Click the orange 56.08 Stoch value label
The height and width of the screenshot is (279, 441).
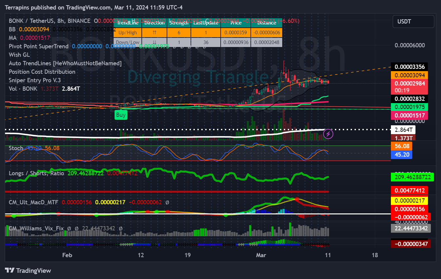pos(402,147)
